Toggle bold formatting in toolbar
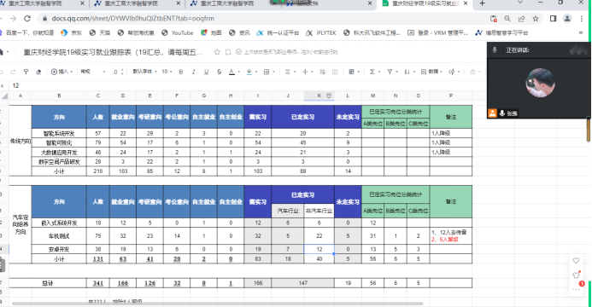The image size is (592, 307). tap(181, 72)
